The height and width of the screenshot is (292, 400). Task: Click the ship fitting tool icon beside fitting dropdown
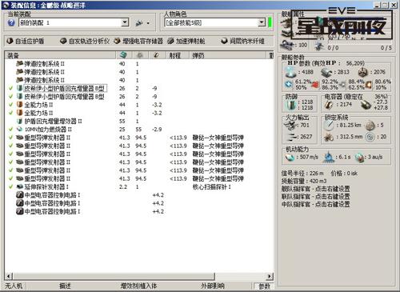[x=139, y=23]
